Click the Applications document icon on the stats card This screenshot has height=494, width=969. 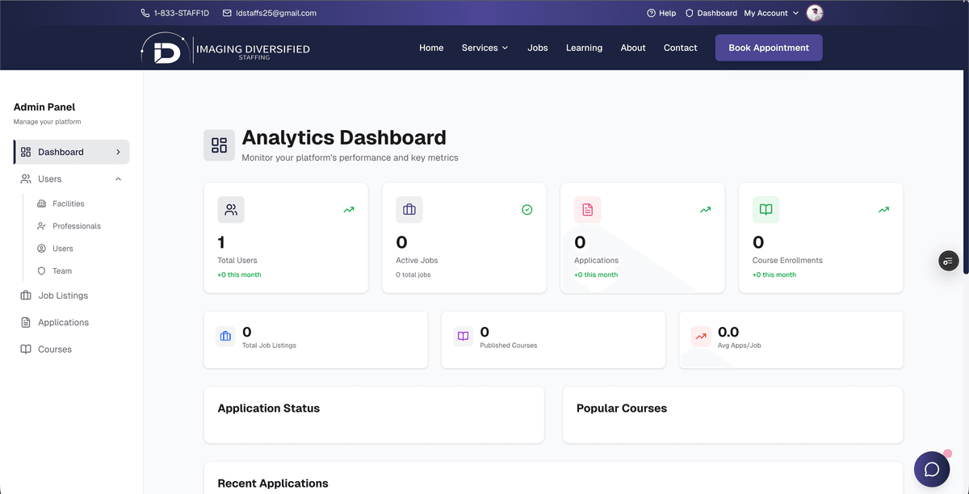click(587, 209)
